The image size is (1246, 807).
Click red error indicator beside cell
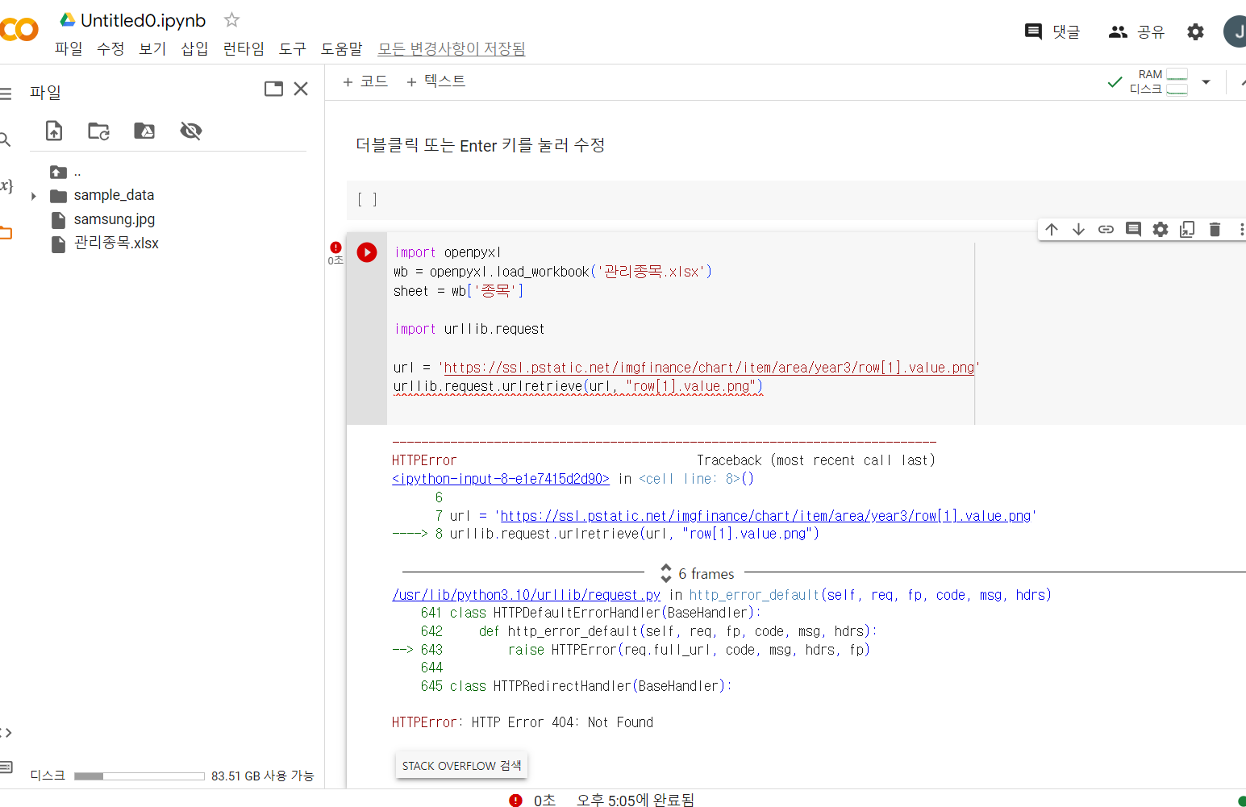click(x=335, y=248)
